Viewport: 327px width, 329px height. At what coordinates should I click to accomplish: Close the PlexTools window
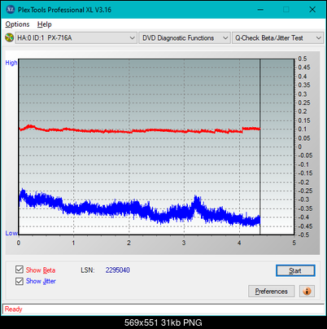[x=312, y=10]
